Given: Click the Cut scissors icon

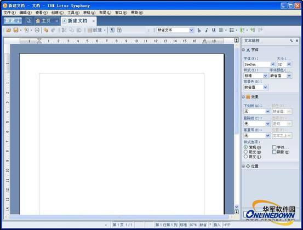Looking at the screenshot, I should coord(64,30).
